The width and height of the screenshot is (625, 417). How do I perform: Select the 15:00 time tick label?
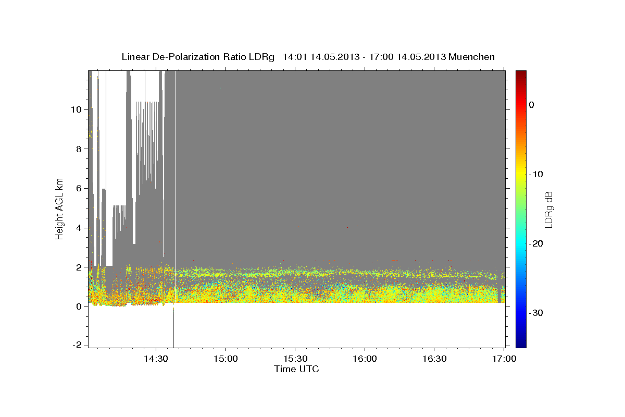(226, 359)
